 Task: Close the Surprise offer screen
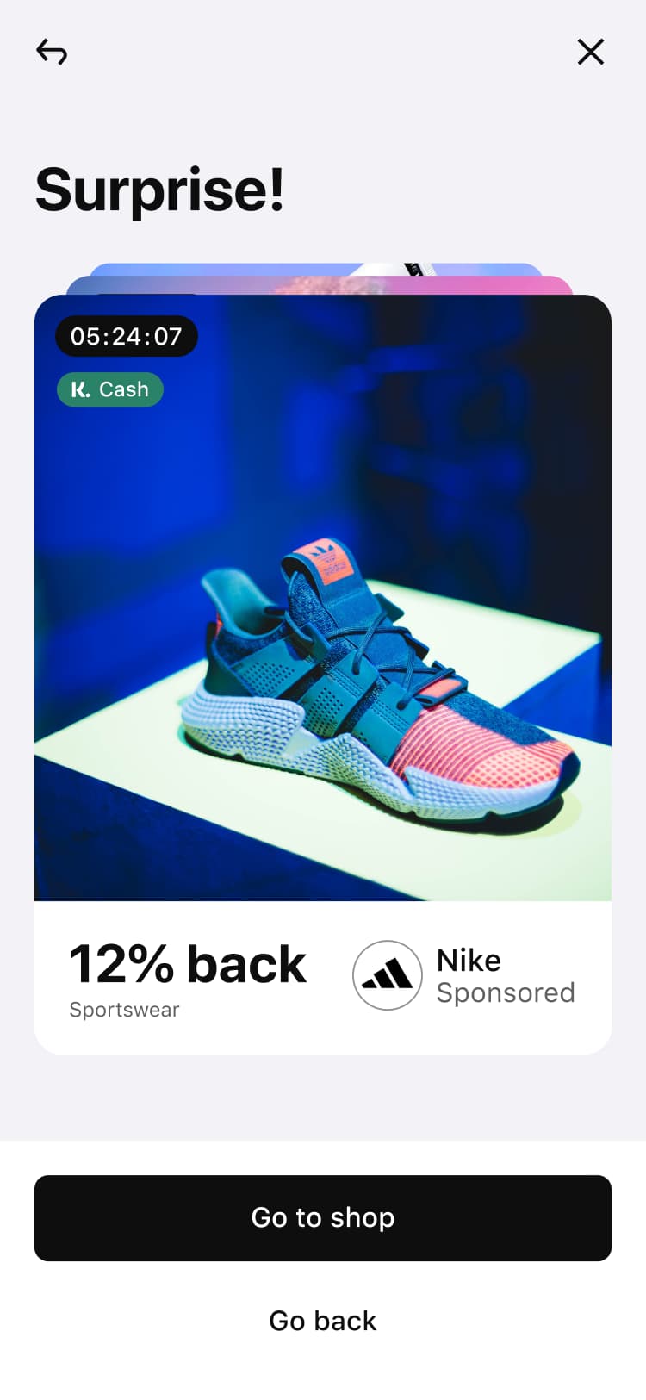591,52
